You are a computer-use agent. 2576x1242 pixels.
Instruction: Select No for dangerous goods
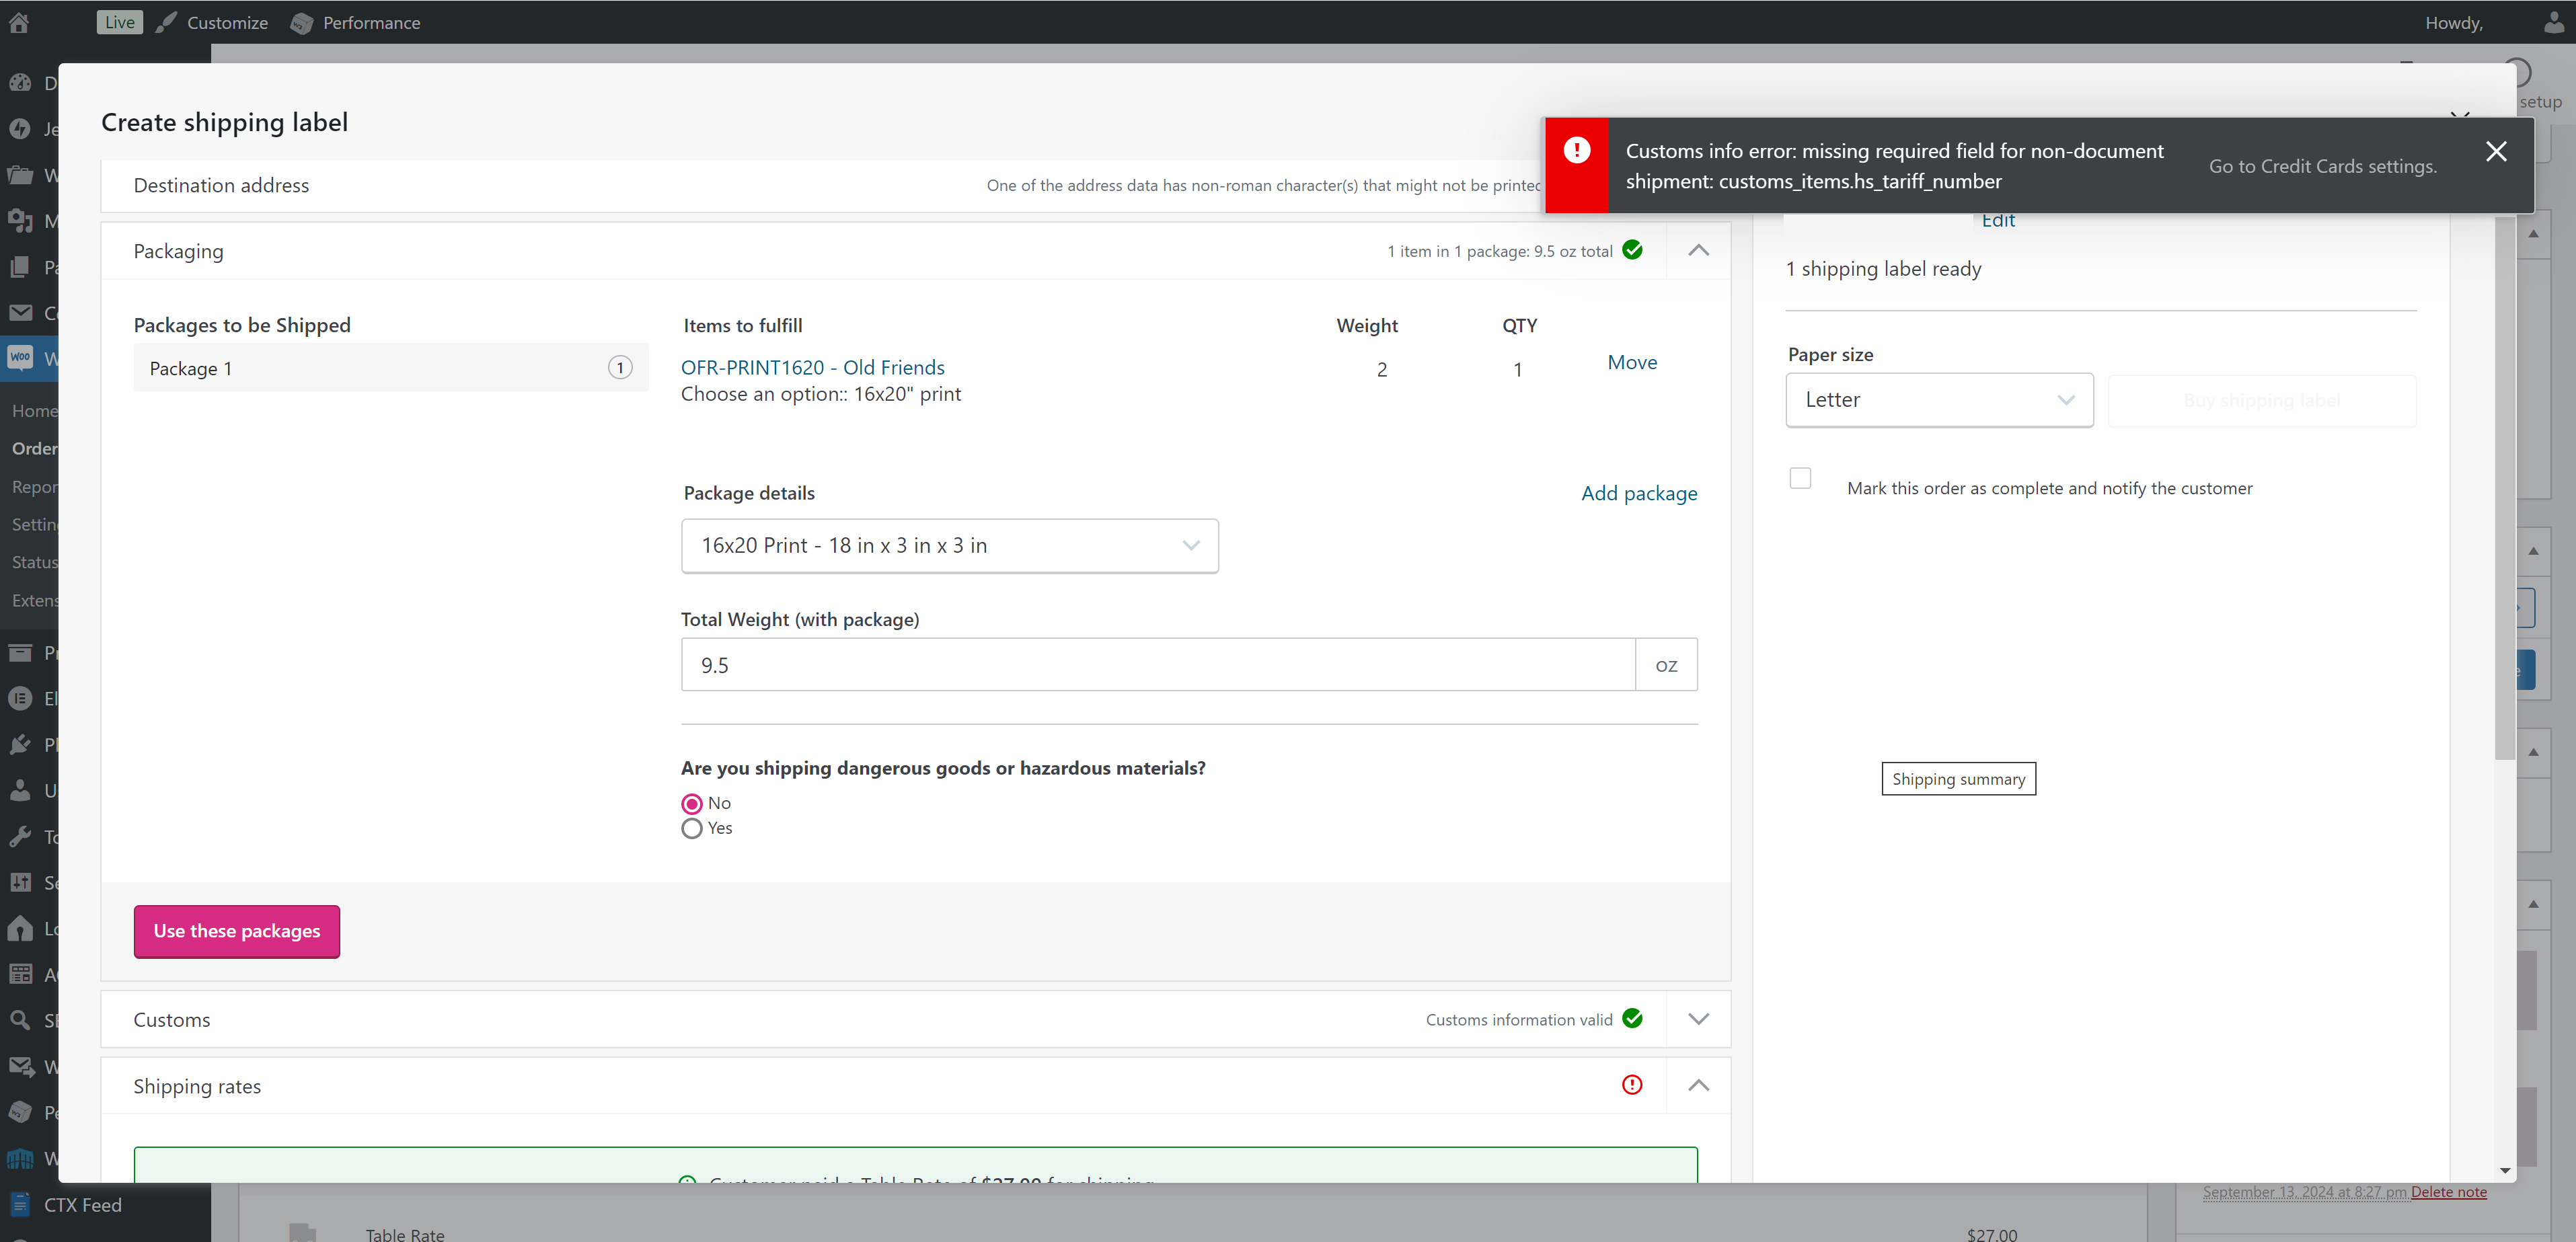click(692, 804)
